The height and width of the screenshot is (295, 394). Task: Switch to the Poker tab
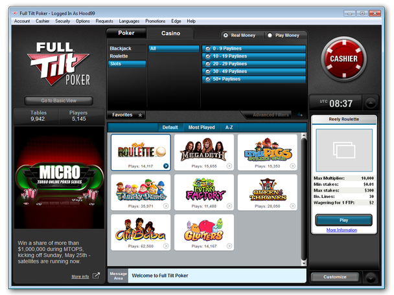pos(126,33)
